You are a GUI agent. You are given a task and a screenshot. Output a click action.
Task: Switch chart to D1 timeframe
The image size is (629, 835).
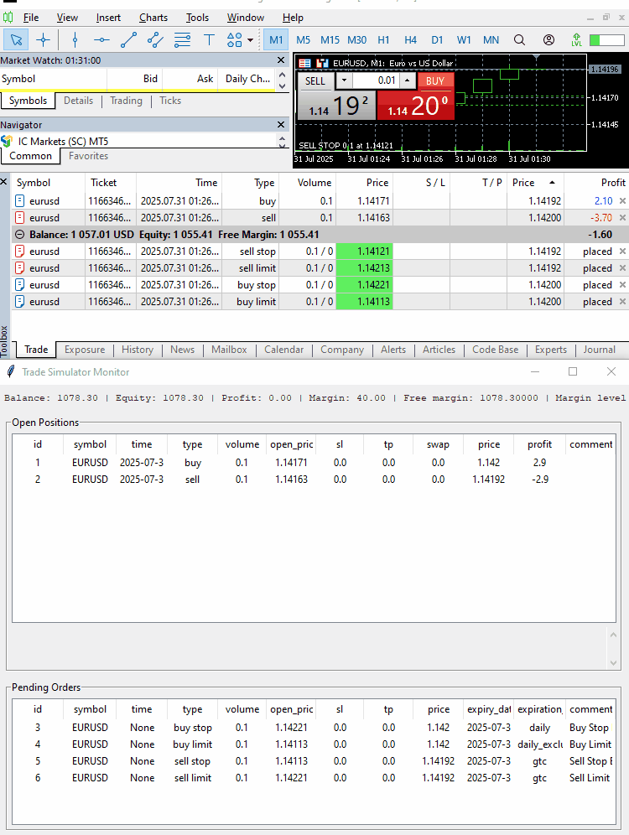437,40
